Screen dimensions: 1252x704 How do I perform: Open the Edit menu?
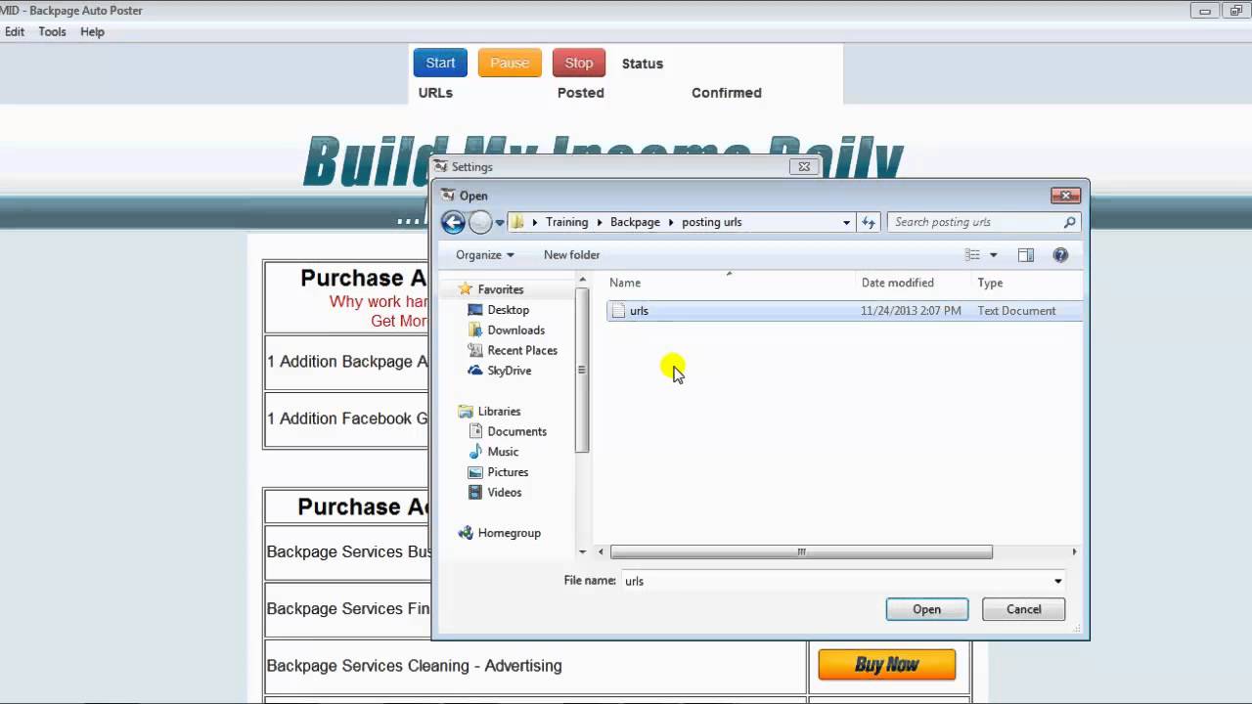[15, 32]
